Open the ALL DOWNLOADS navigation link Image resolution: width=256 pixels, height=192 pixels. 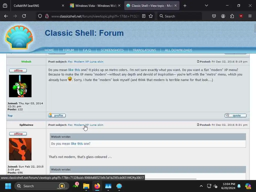[178, 50]
